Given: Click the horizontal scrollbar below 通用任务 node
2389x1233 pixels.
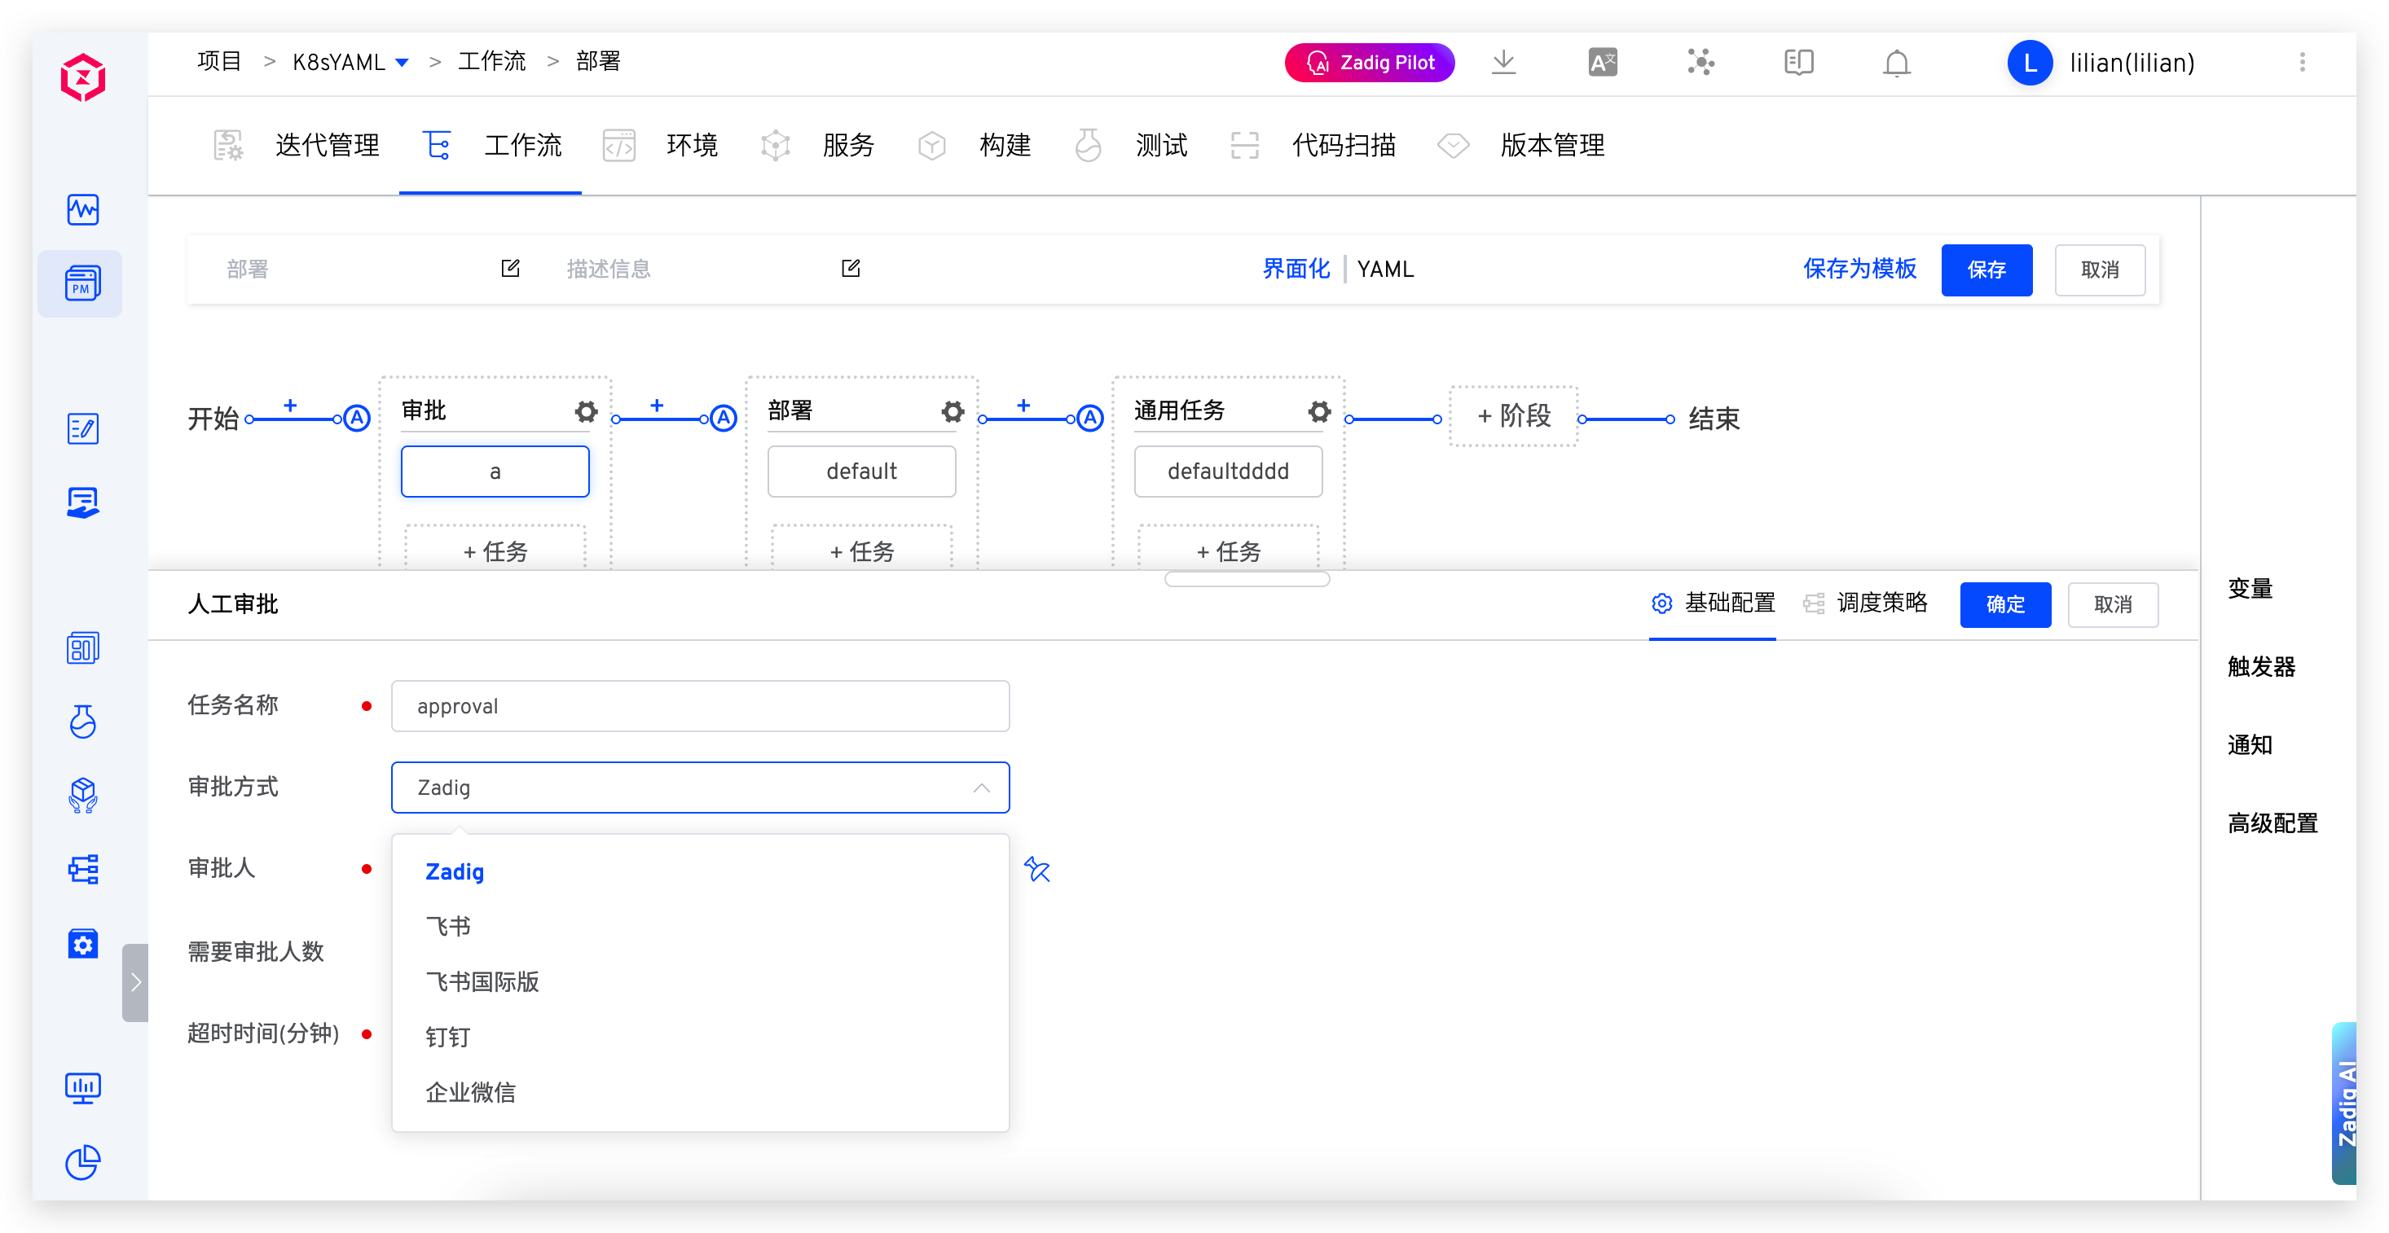Looking at the screenshot, I should [1247, 578].
